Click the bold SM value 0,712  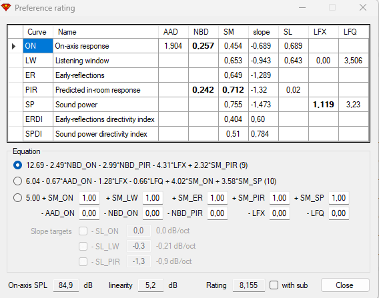pos(234,90)
